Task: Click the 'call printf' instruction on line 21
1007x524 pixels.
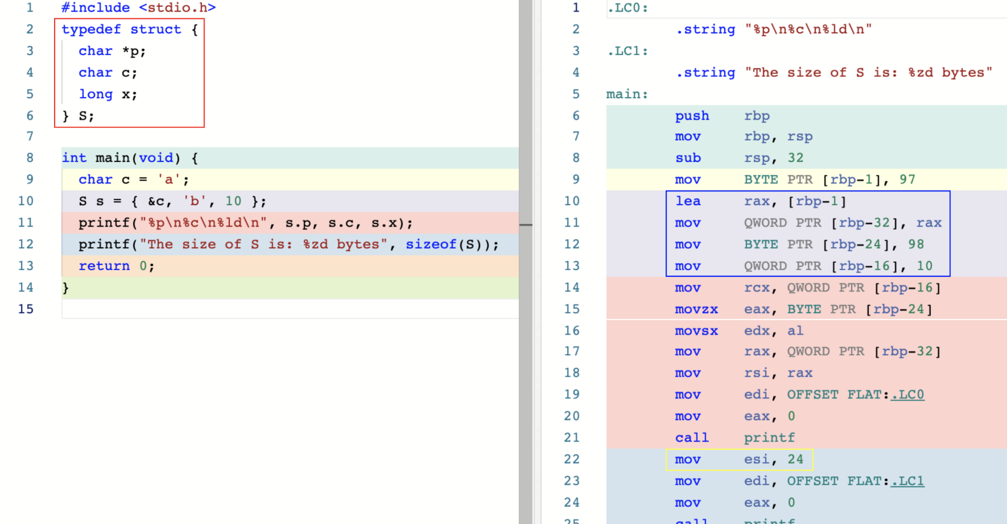Action: [x=735, y=437]
